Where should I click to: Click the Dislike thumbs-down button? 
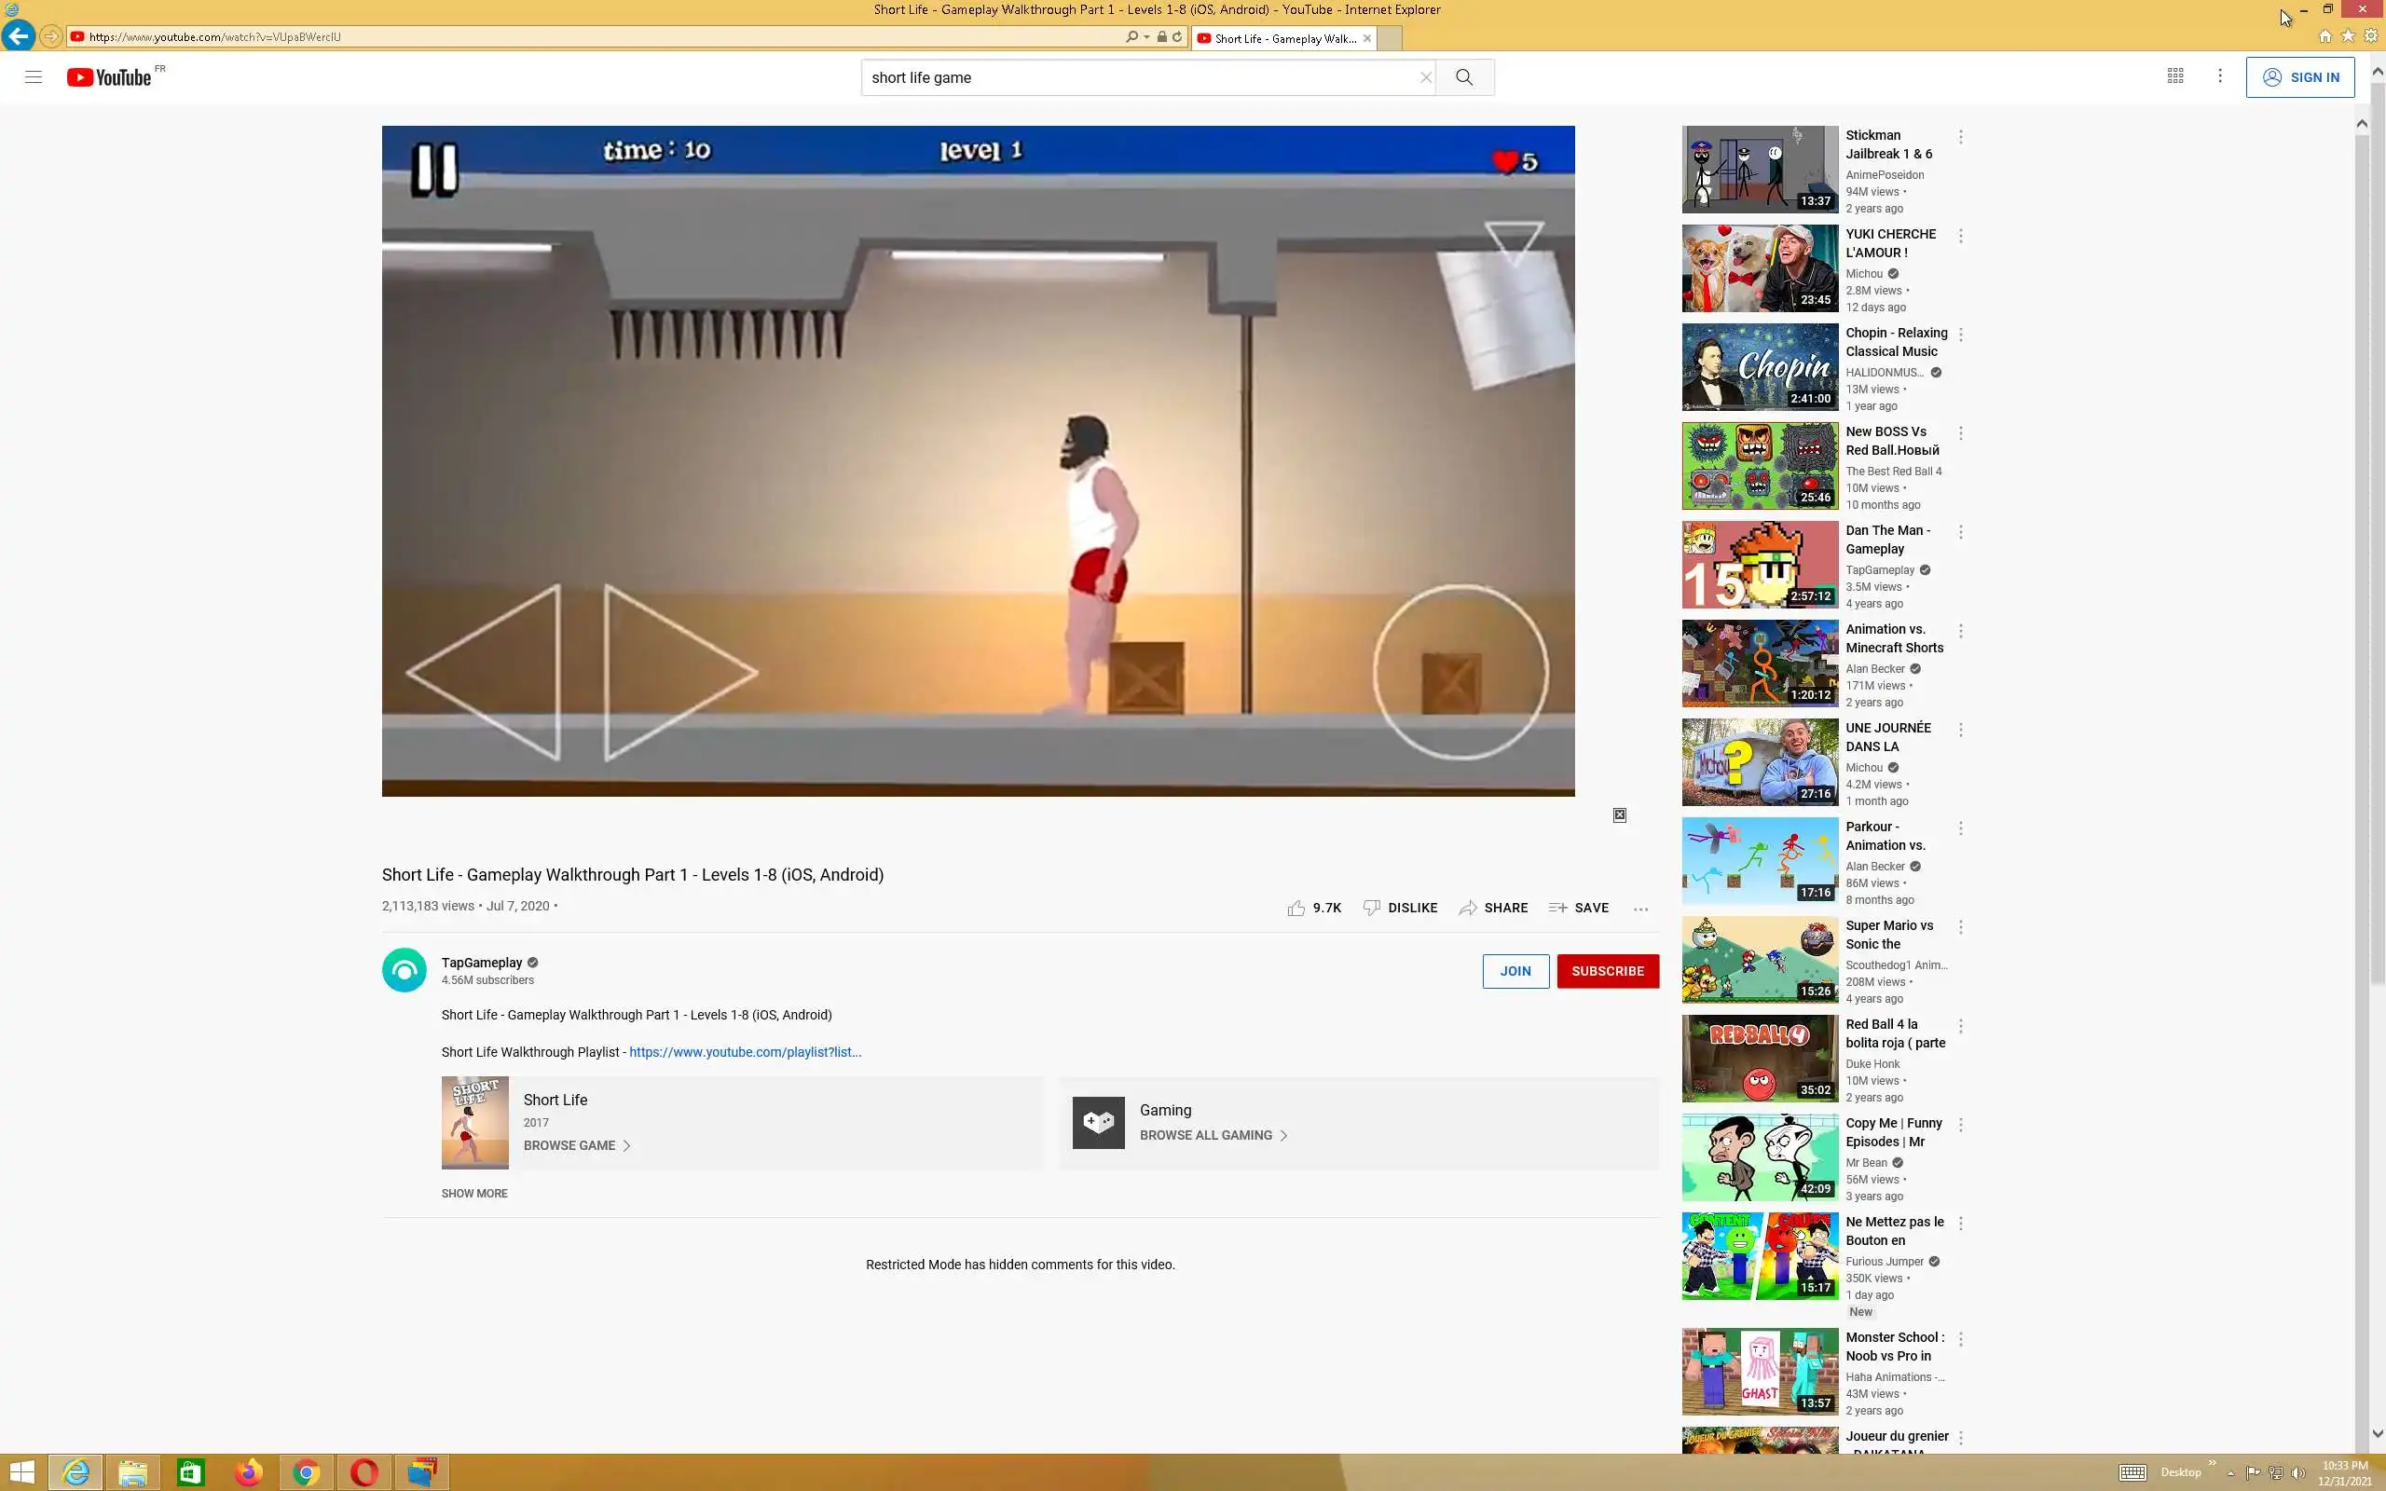1400,909
